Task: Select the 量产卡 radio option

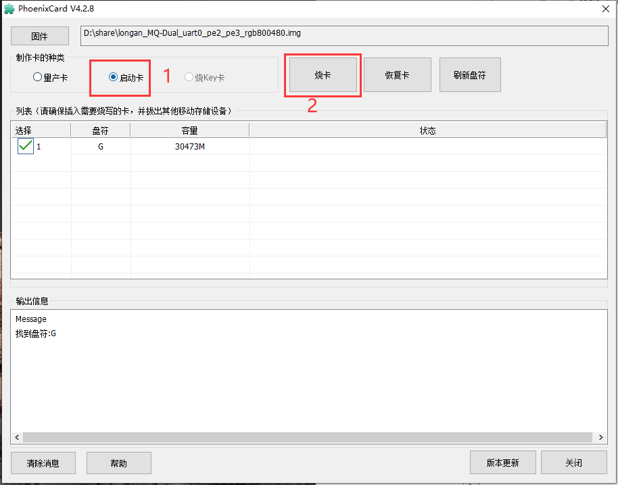Action: pos(38,77)
